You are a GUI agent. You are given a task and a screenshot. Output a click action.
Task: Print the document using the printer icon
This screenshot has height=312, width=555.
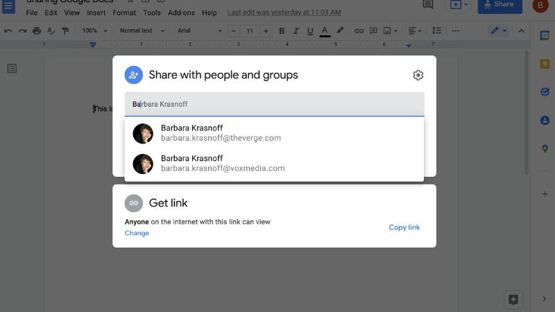(x=37, y=31)
